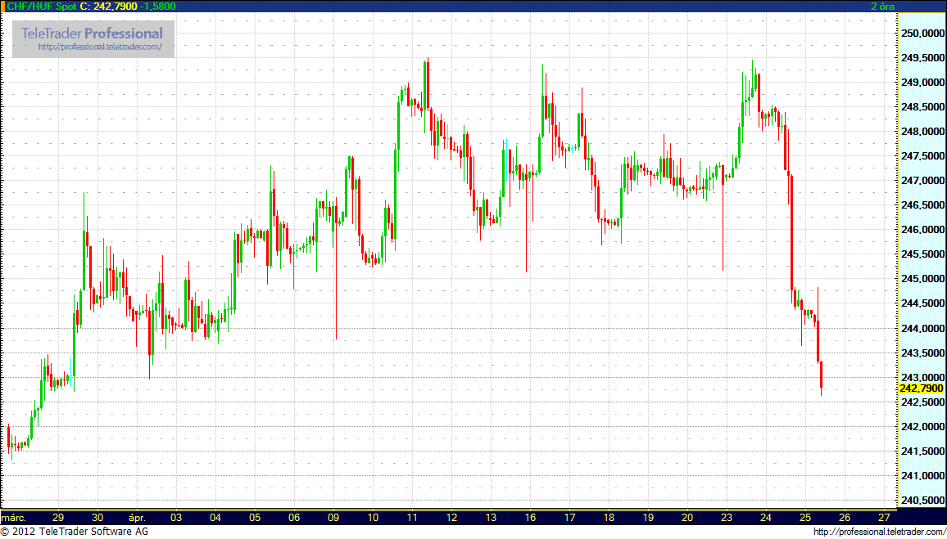
Task: Click date 24 on the time axis
Action: (765, 518)
